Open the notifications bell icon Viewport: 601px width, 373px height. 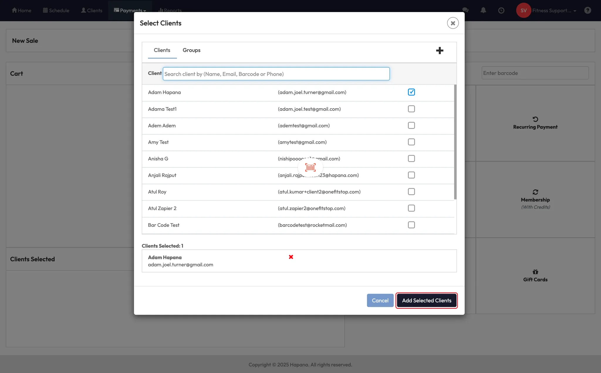point(483,11)
